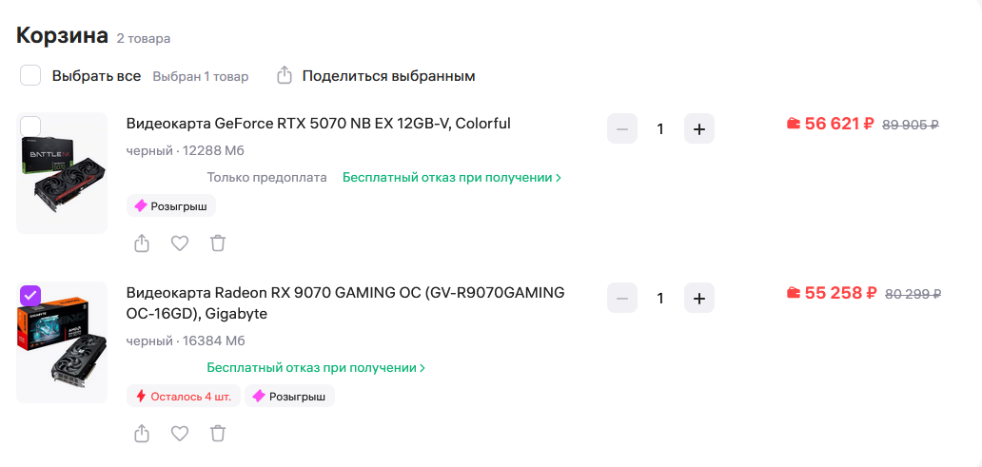Image resolution: width=982 pixels, height=467 pixels.
Task: Click the Осталось 4 шт. badge
Action: click(x=184, y=396)
